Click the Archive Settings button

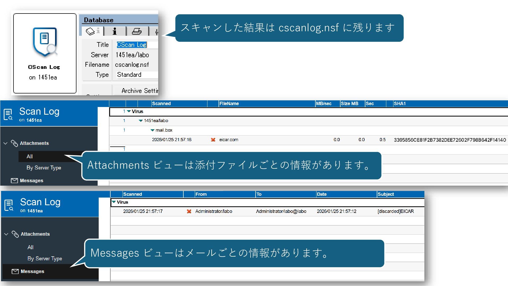coord(139,91)
